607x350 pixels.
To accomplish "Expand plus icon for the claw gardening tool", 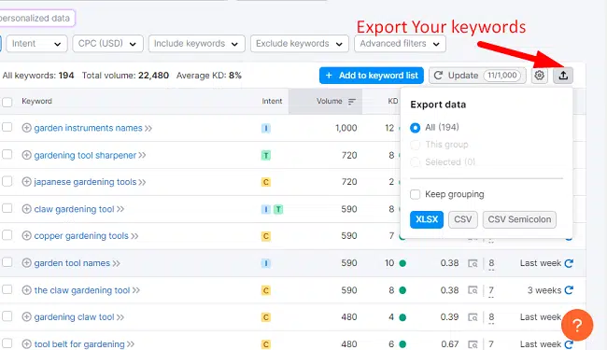I will point(26,290).
